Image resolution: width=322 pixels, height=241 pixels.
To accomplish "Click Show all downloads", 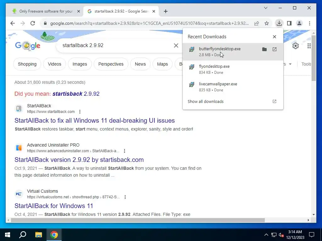I will point(206,101).
